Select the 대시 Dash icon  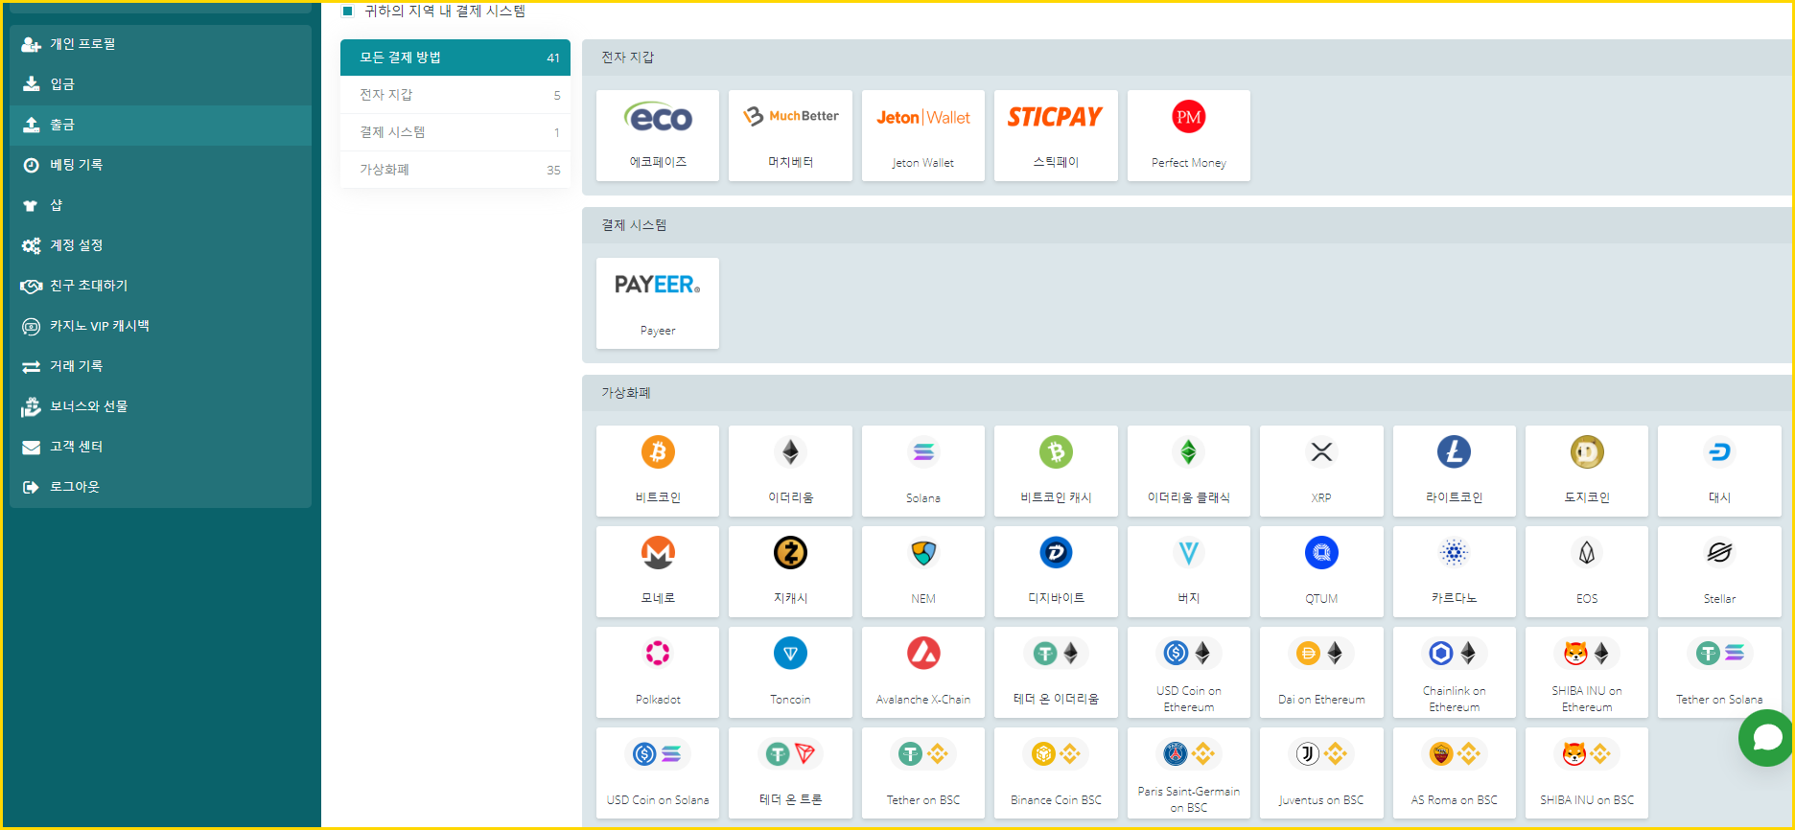tap(1719, 452)
